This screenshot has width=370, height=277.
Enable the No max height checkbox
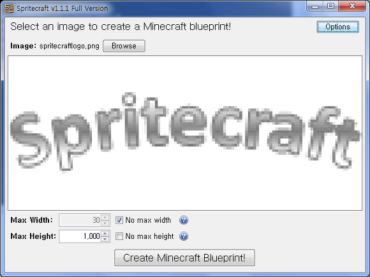(x=119, y=236)
